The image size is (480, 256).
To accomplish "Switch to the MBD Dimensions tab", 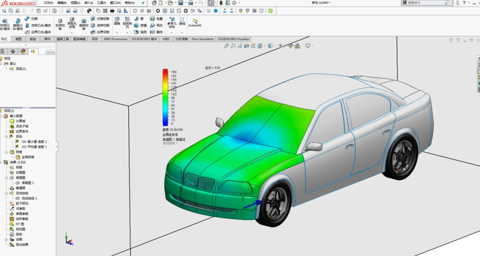I will click(115, 39).
